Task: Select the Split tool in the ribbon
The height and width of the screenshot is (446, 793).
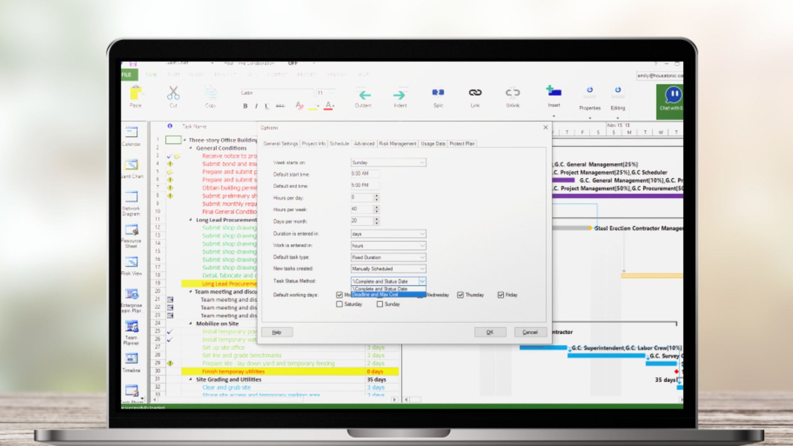Action: 438,96
